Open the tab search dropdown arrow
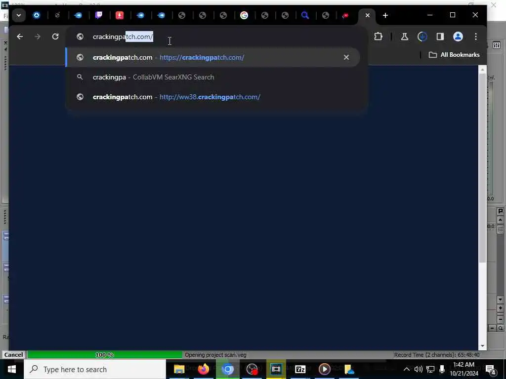Screen dimensions: 506x379 point(19,15)
